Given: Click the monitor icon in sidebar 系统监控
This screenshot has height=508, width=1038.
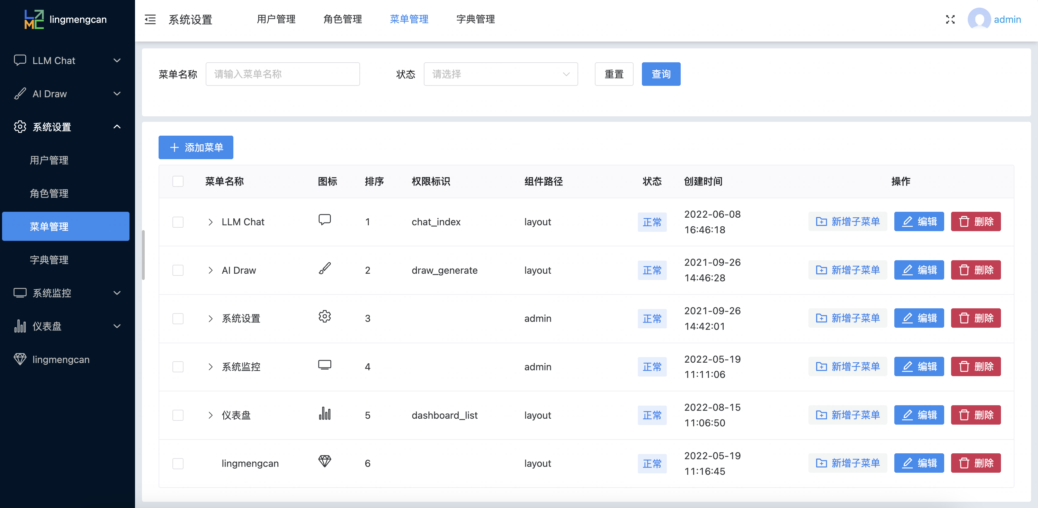Looking at the screenshot, I should (x=20, y=293).
